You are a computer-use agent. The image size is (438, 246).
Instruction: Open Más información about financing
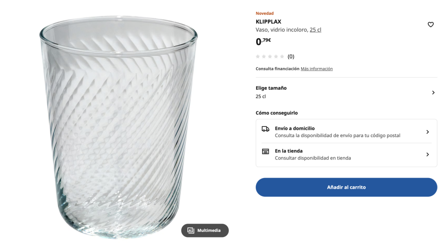tap(317, 68)
